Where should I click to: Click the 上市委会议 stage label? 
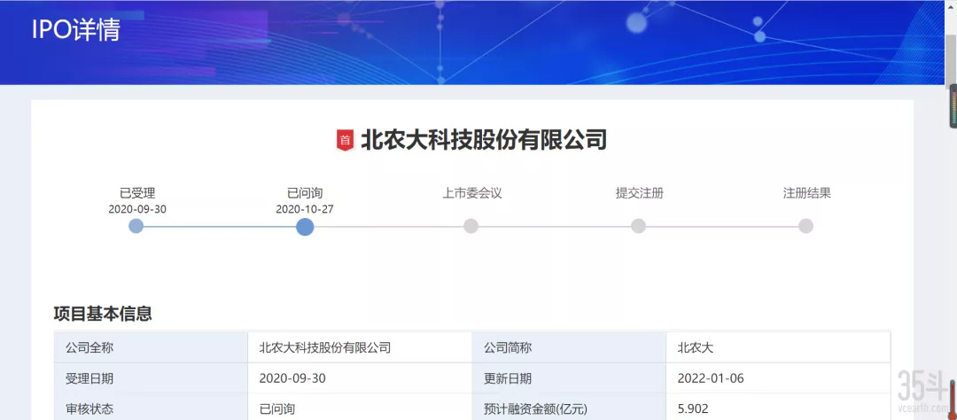471,193
